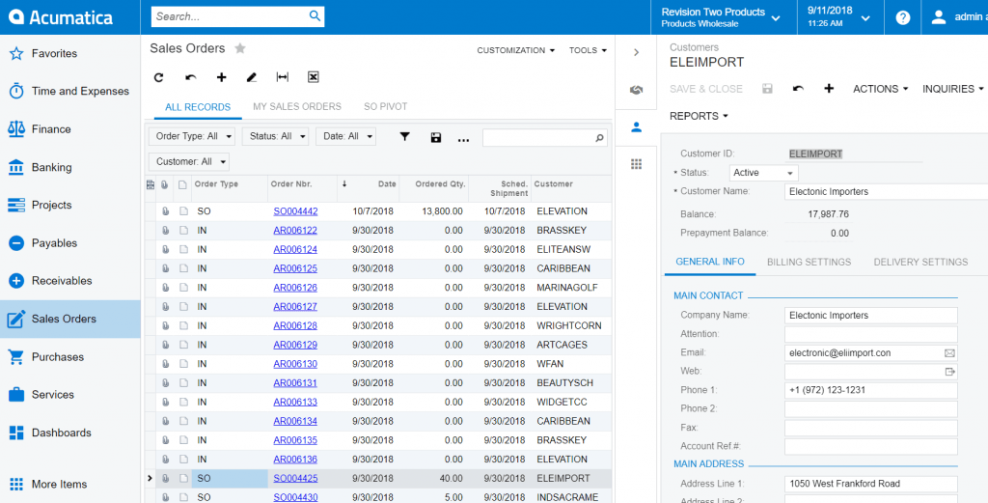
Task: Open the Actions menu in customer panel
Action: click(x=880, y=89)
